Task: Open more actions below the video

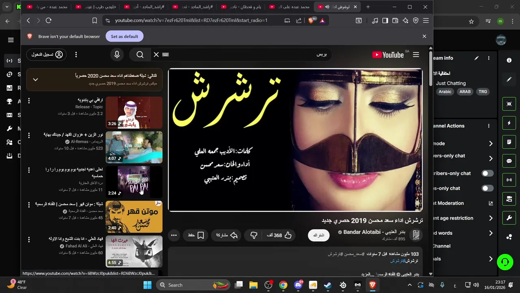Action: click(x=174, y=235)
